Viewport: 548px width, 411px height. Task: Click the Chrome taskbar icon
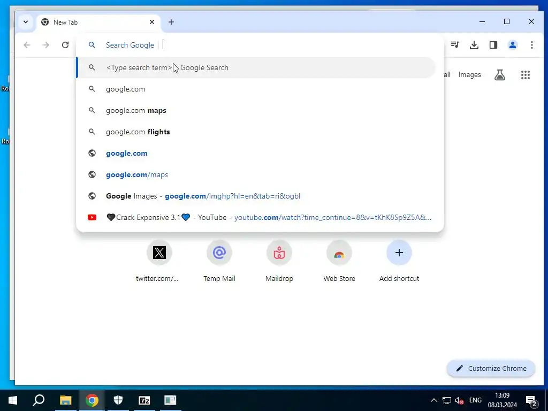pos(92,400)
